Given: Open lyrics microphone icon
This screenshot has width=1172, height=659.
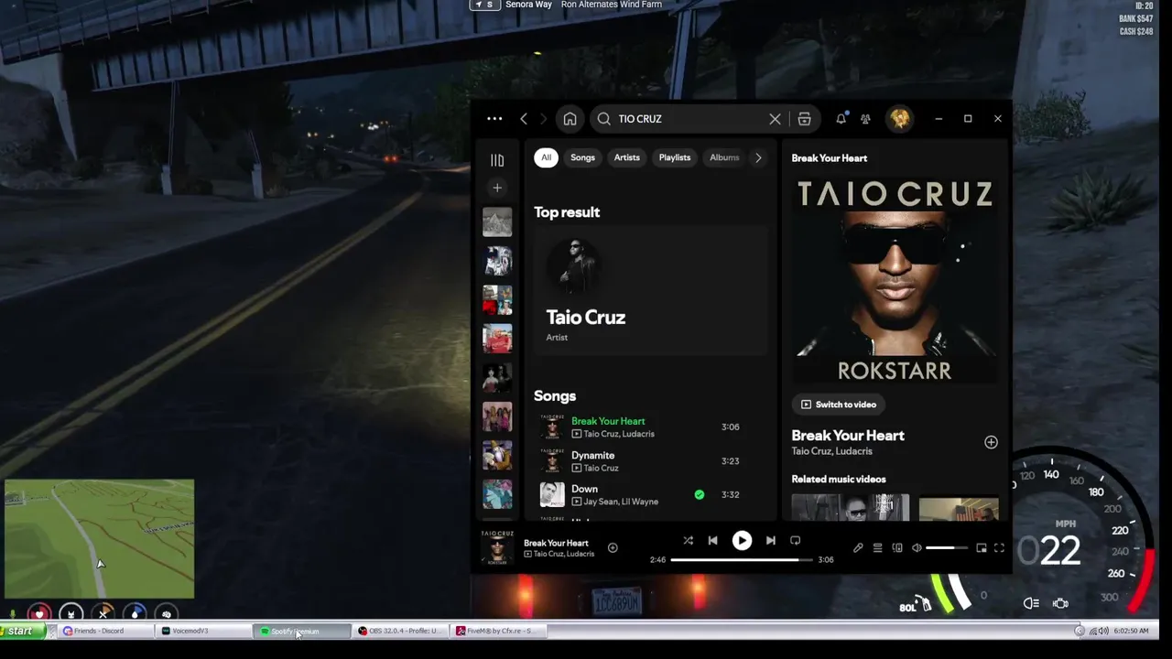Looking at the screenshot, I should (x=858, y=548).
